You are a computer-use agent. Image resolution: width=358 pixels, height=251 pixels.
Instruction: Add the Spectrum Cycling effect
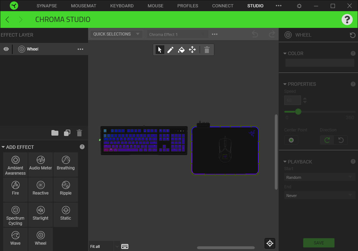point(15,215)
